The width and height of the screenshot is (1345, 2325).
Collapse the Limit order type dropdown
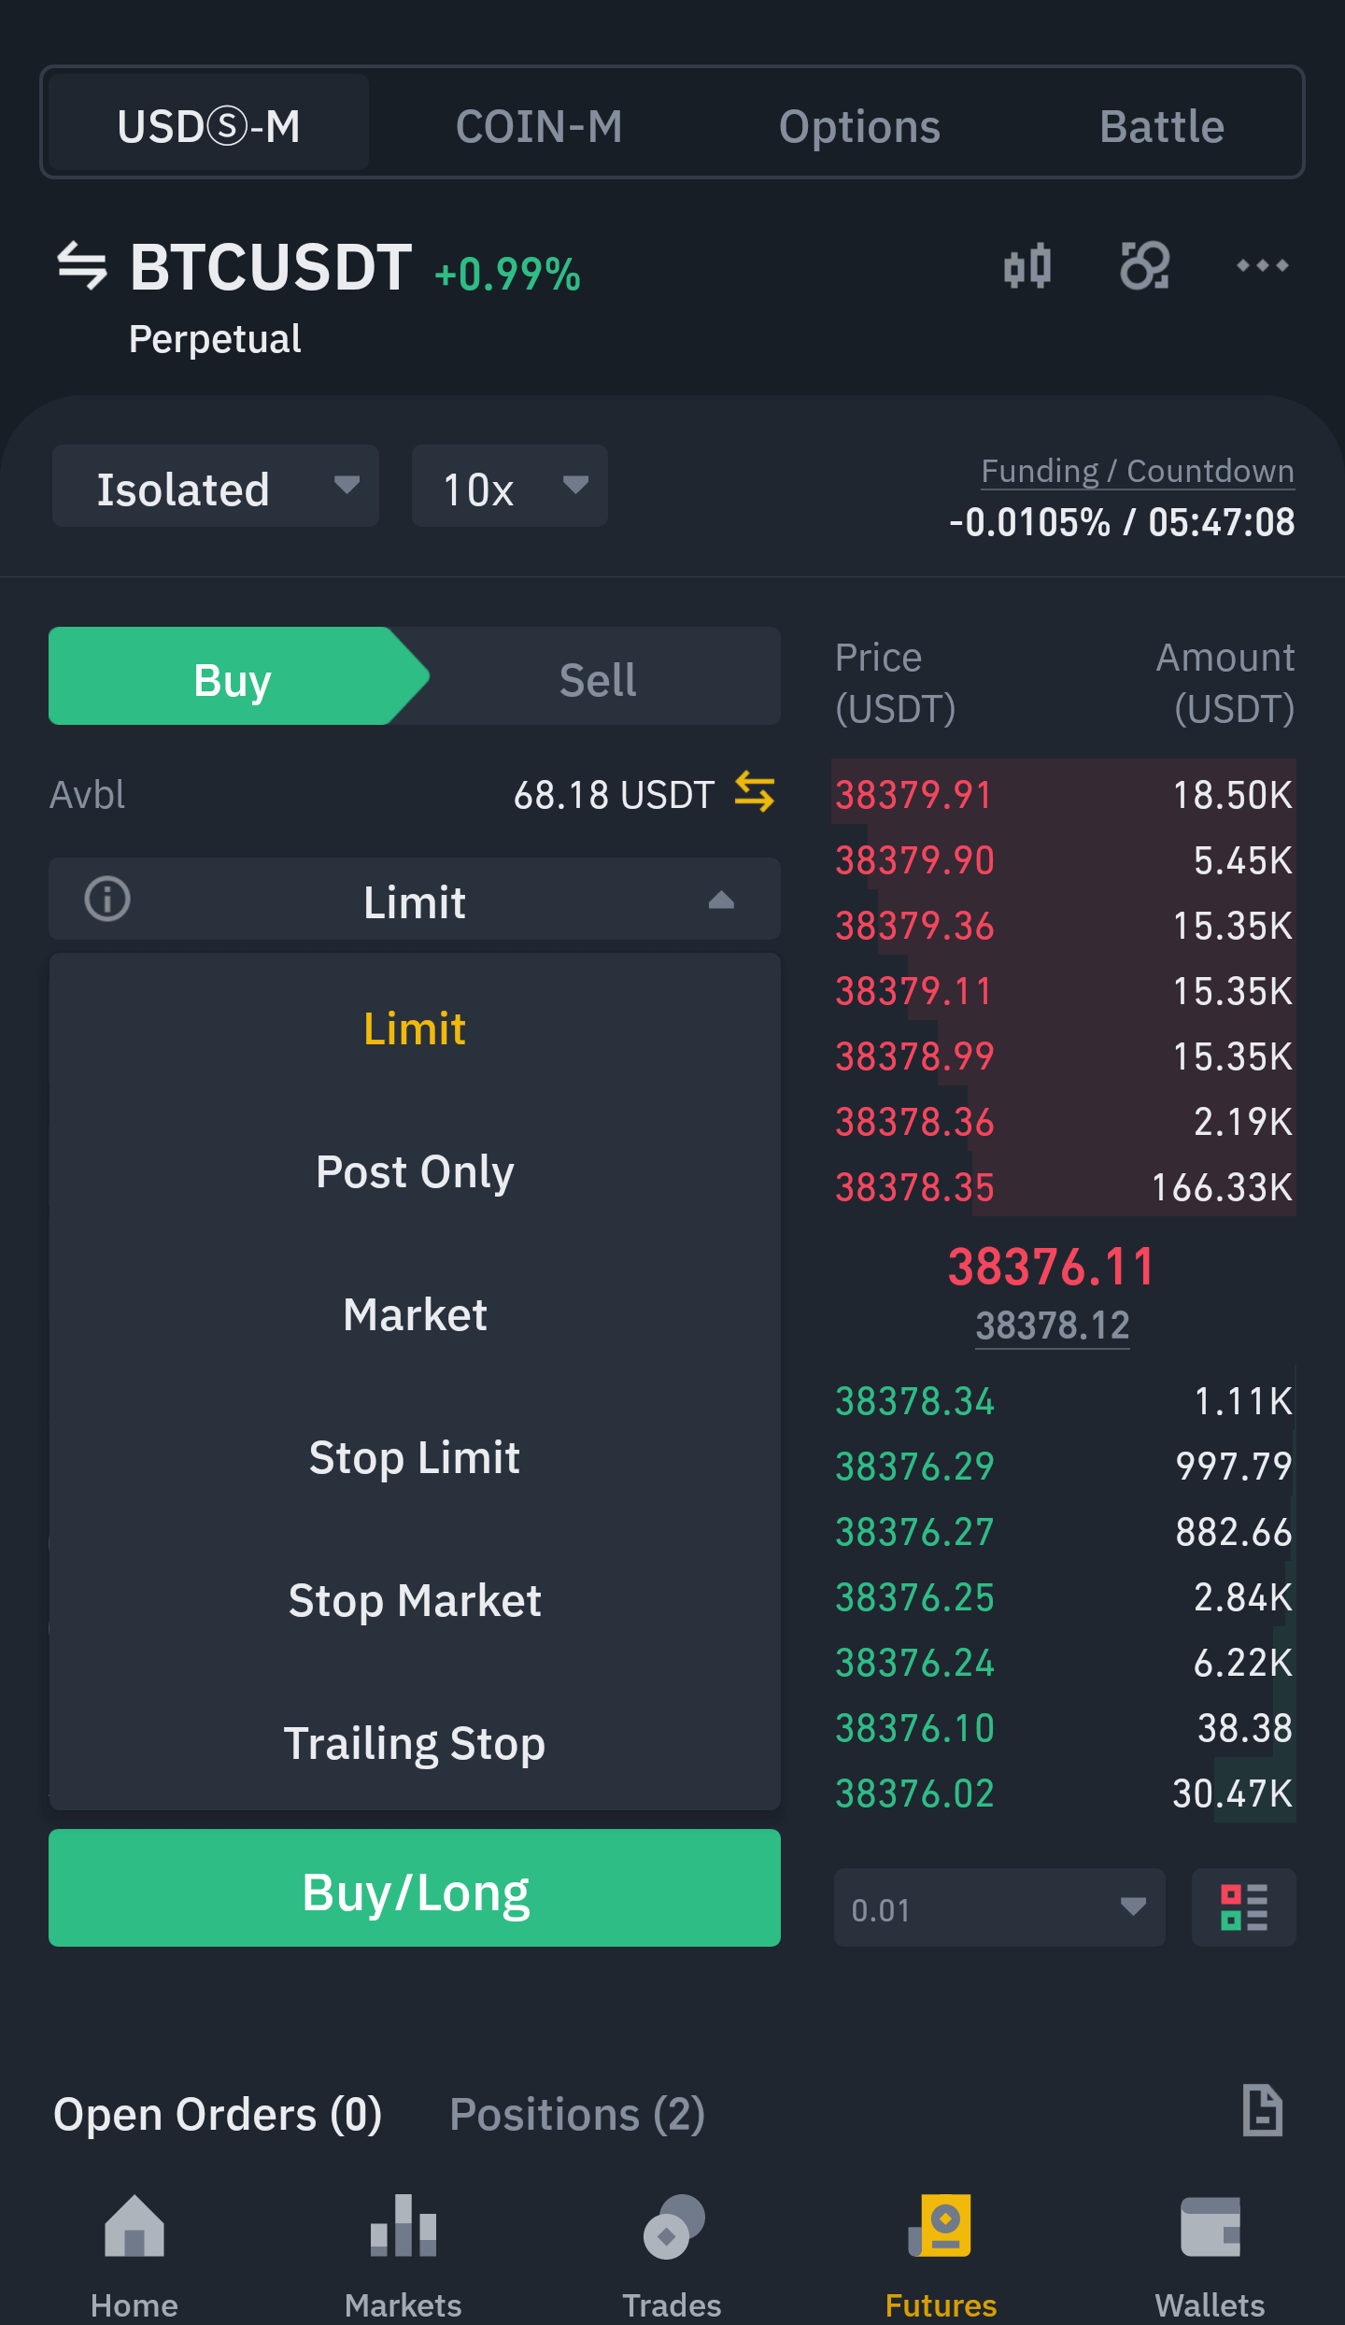(415, 899)
